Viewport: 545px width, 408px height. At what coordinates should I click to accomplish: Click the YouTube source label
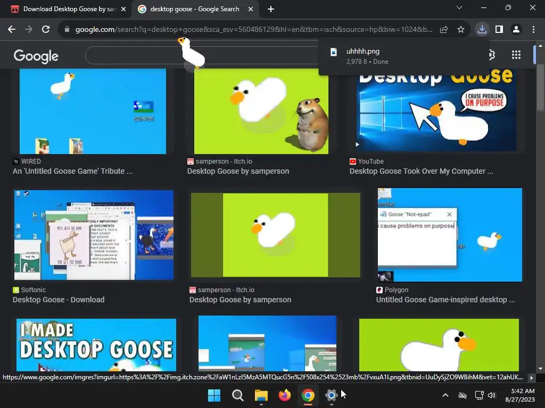click(371, 161)
